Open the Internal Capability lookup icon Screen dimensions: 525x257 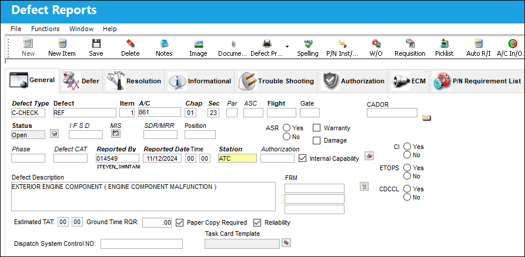[x=369, y=155]
